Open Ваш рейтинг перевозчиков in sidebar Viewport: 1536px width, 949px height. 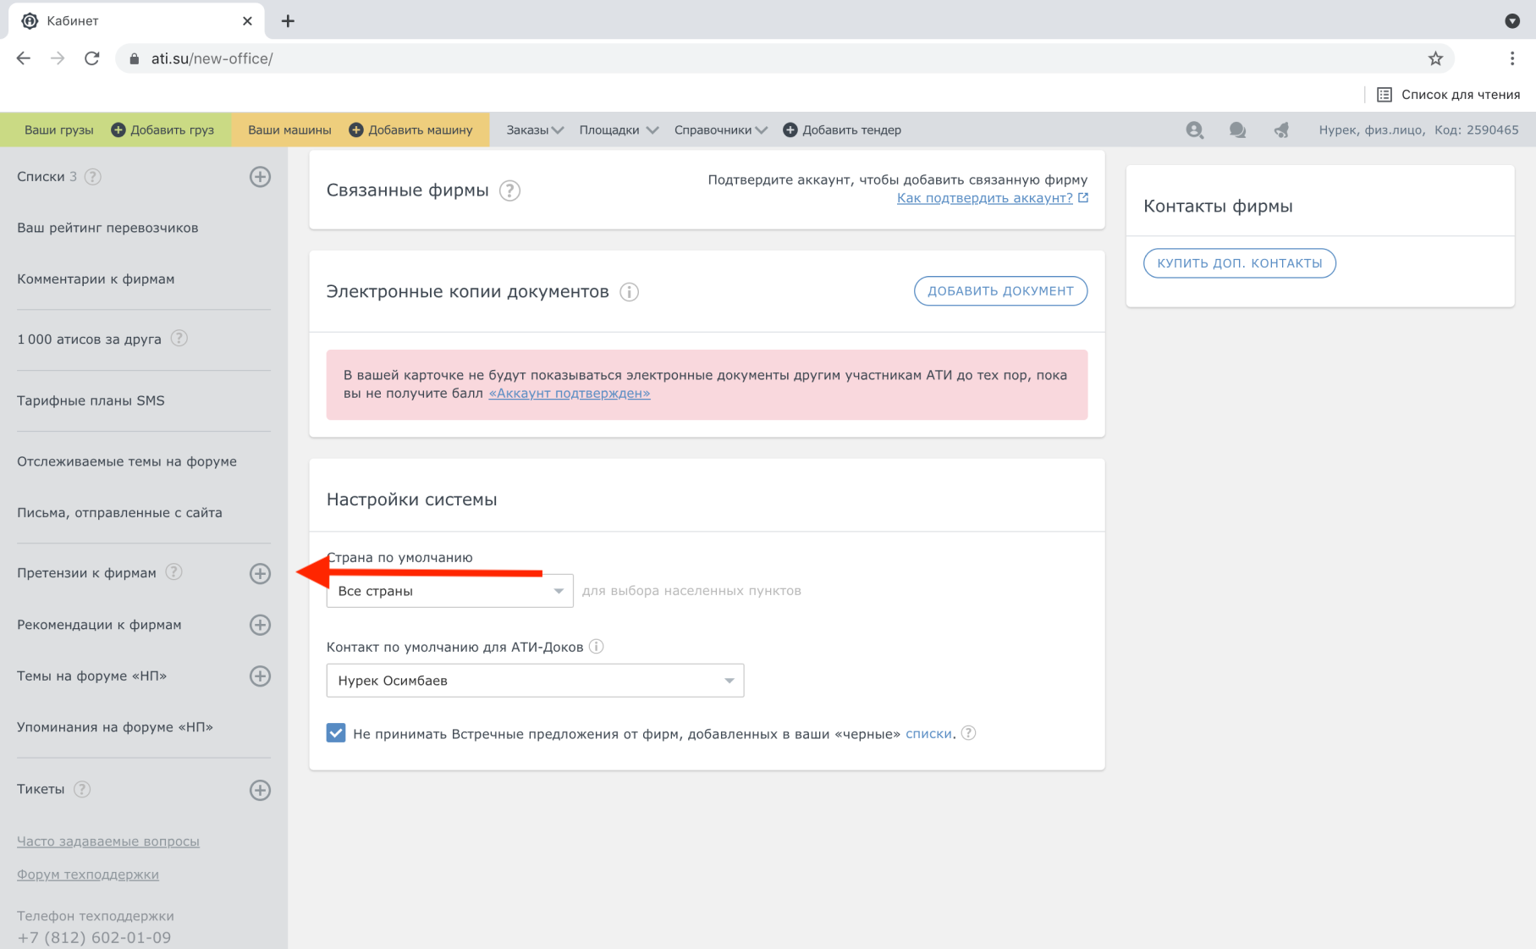point(107,228)
